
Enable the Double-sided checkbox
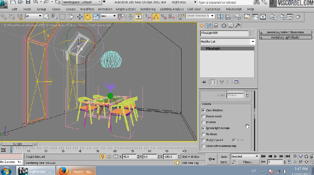(x=203, y=116)
